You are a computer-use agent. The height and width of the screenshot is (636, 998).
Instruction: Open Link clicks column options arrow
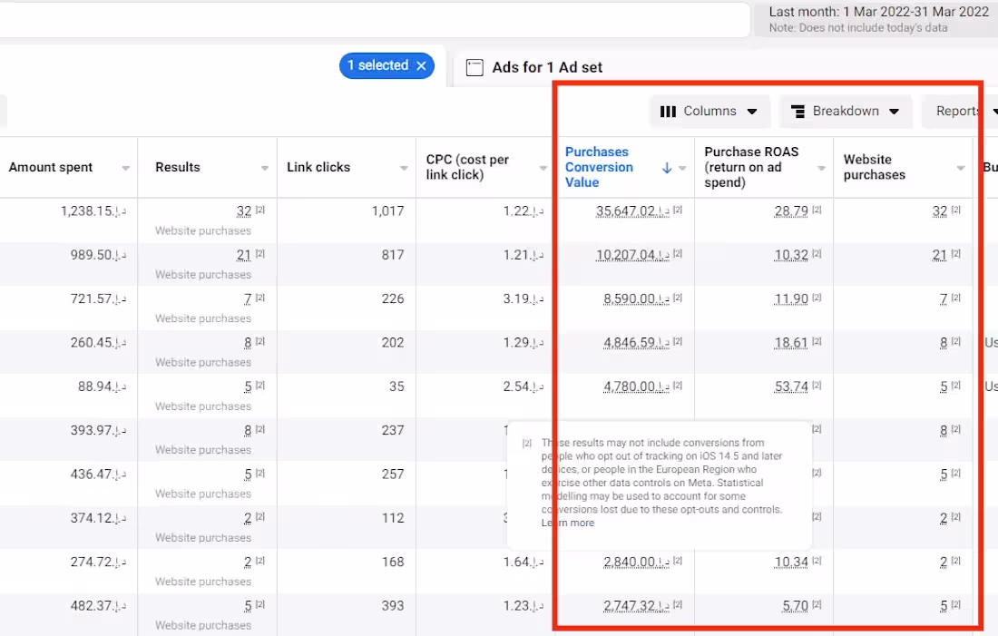point(404,168)
